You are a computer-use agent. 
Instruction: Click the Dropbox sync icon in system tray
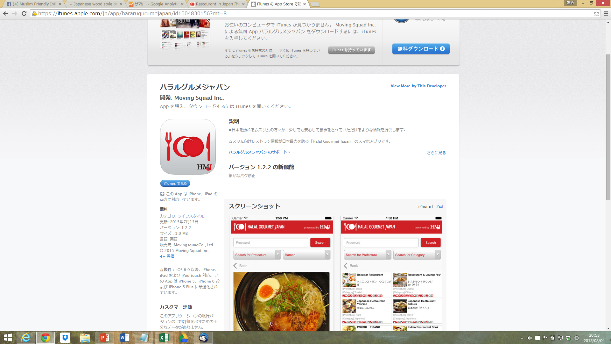click(568, 338)
